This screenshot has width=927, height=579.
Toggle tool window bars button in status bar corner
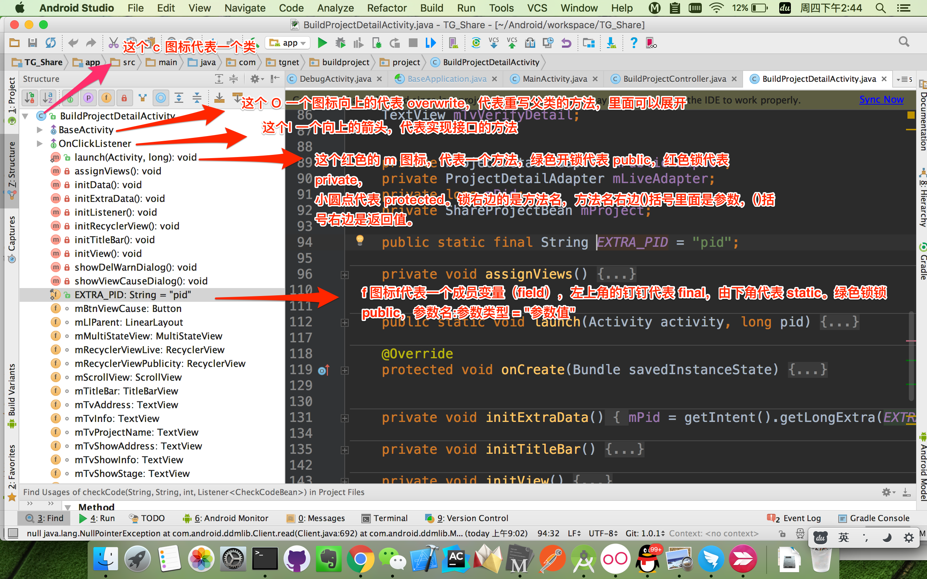[13, 533]
